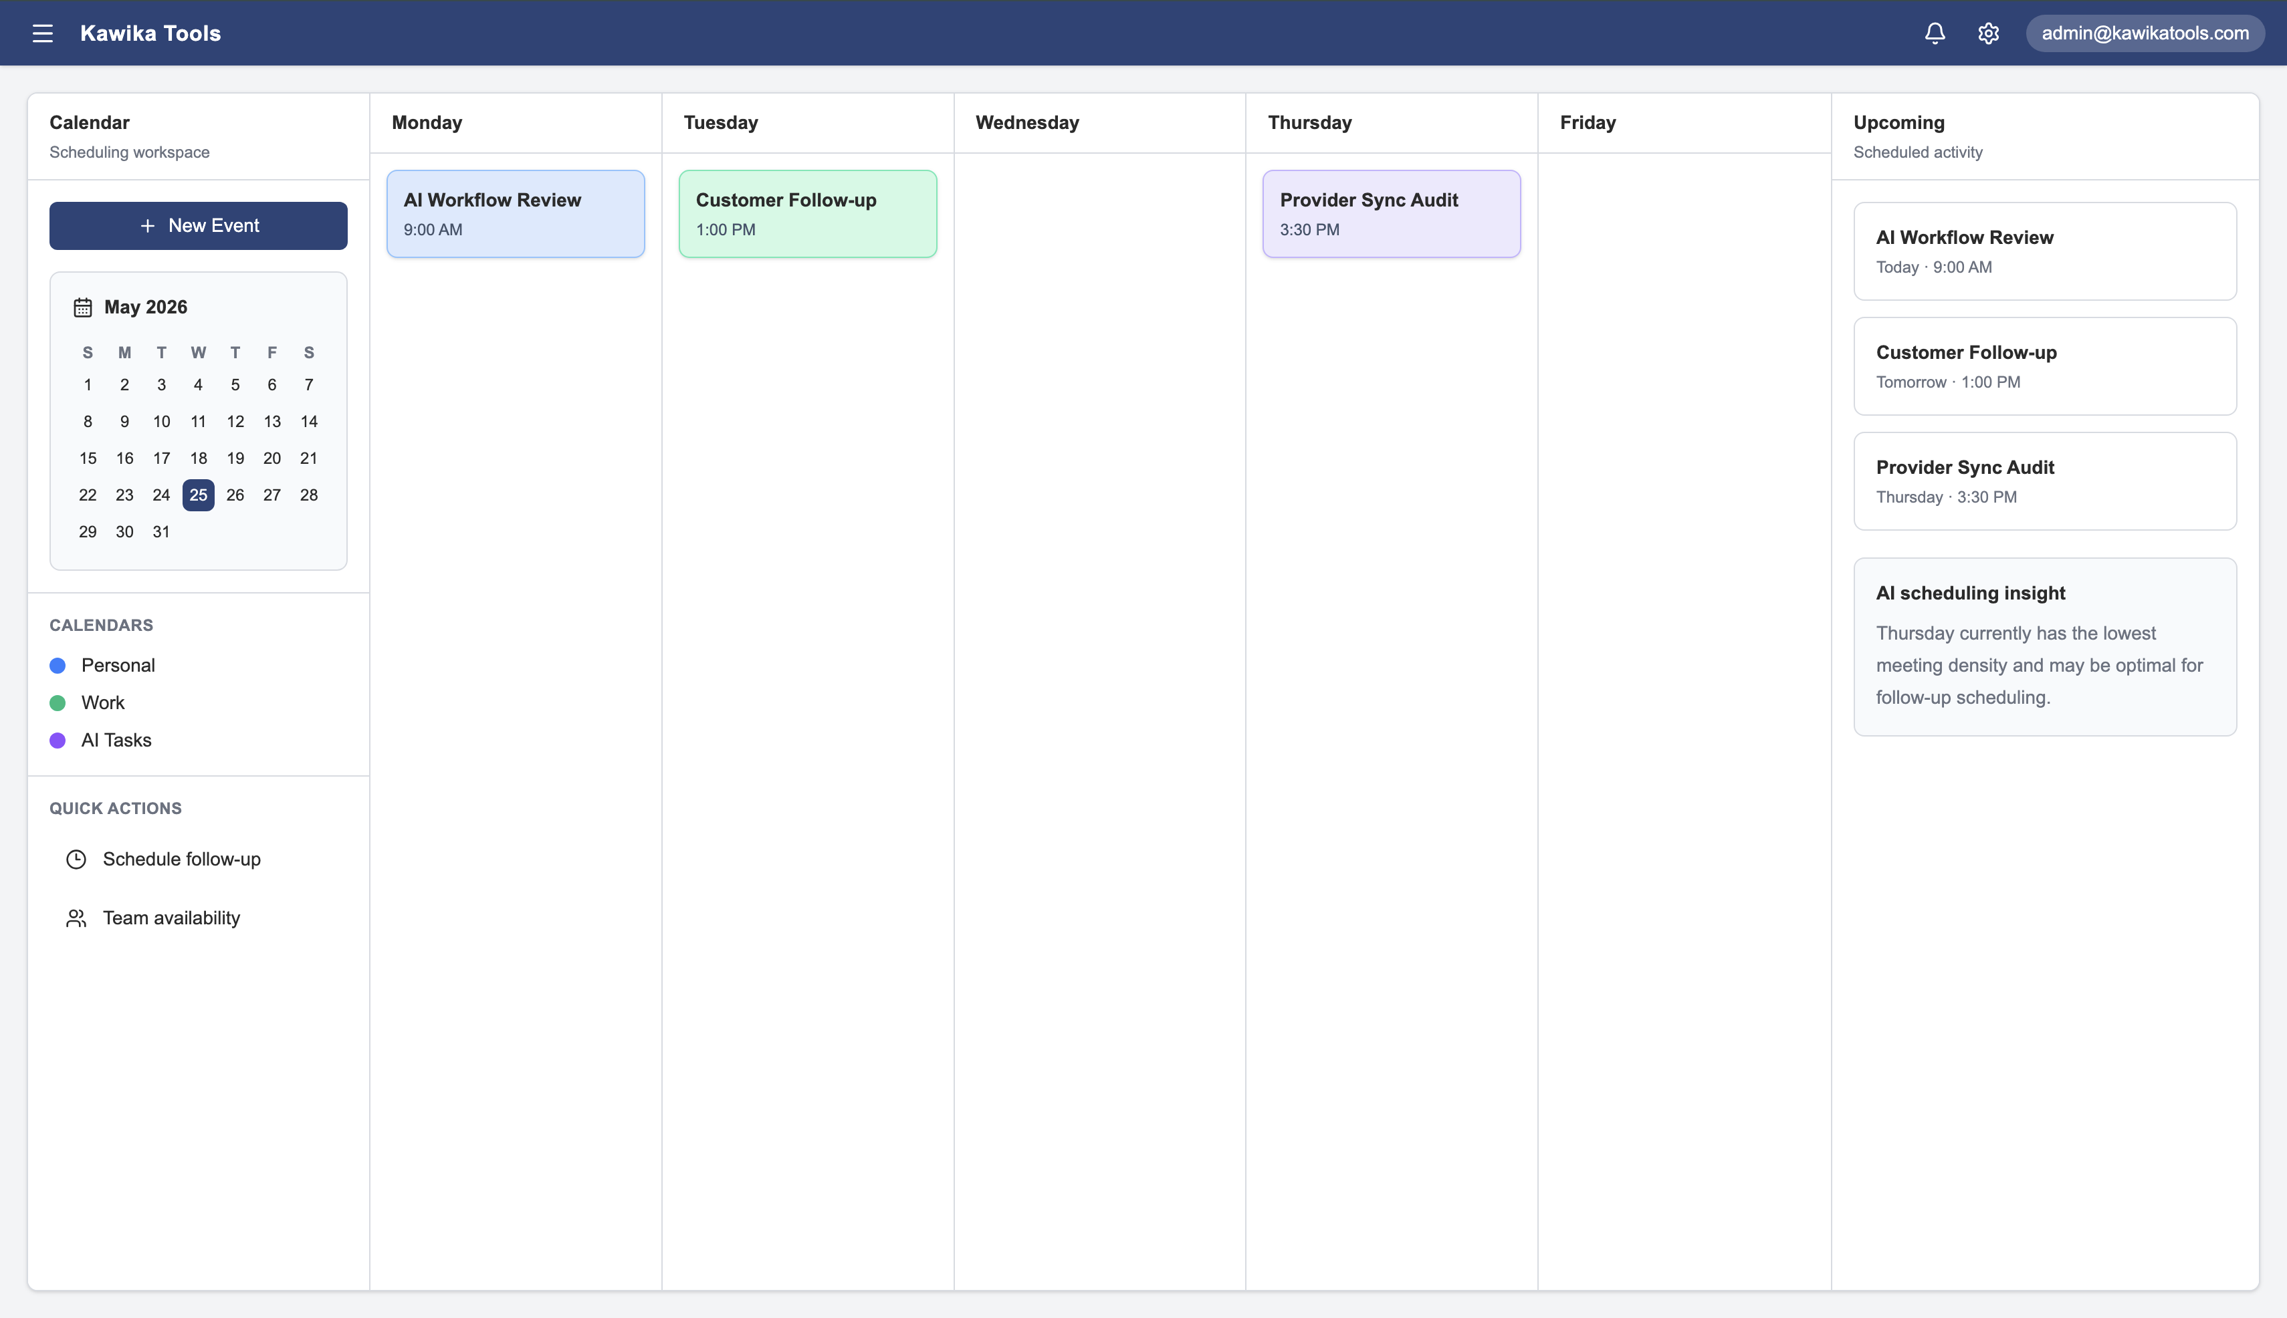Select May 24 in mini calendar
Image resolution: width=2287 pixels, height=1318 pixels.
coord(161,495)
